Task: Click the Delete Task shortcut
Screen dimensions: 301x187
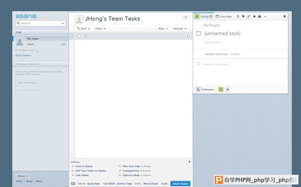Action: click(x=124, y=184)
